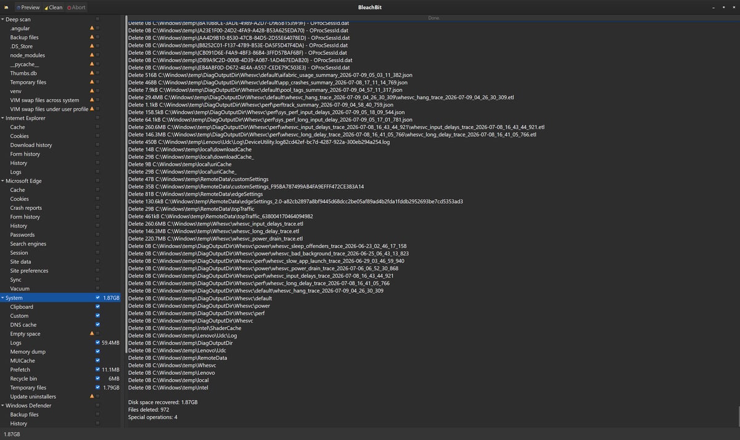This screenshot has height=440, width=740.
Task: Uncheck the System category checkbox
Action: coord(97,298)
